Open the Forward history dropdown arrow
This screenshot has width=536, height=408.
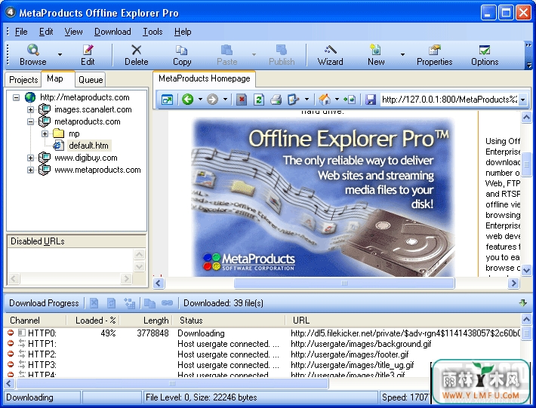[x=225, y=100]
